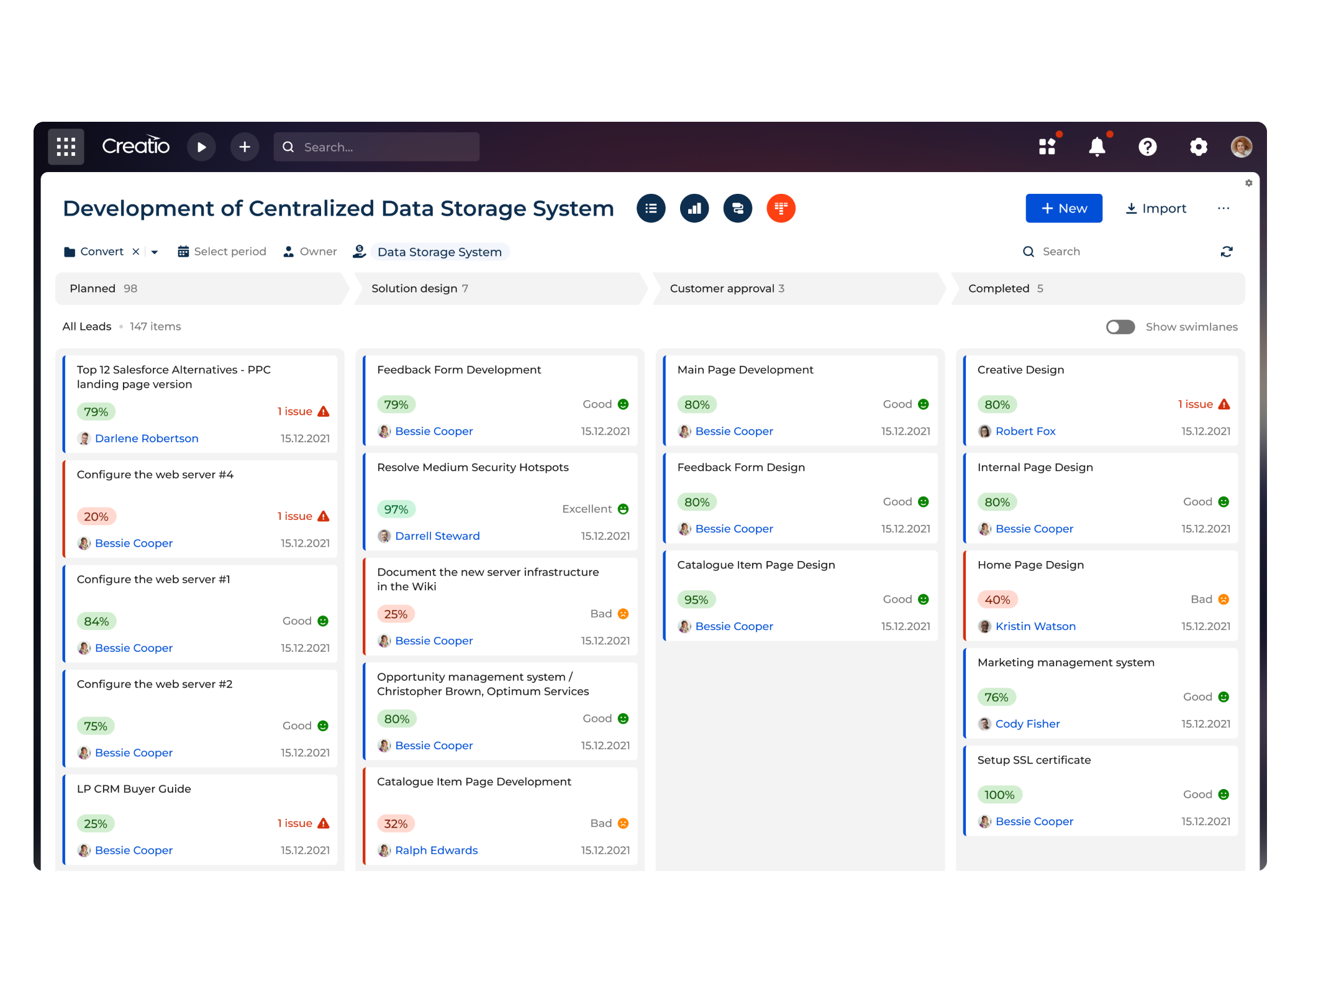
Task: Click the warning icon on Creative Design card
Action: tap(1225, 404)
